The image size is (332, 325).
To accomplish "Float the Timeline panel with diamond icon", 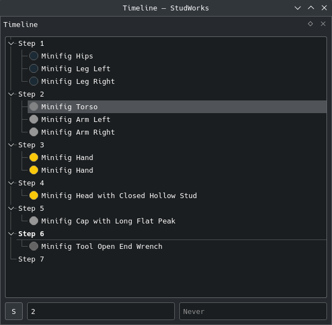I will 310,24.
